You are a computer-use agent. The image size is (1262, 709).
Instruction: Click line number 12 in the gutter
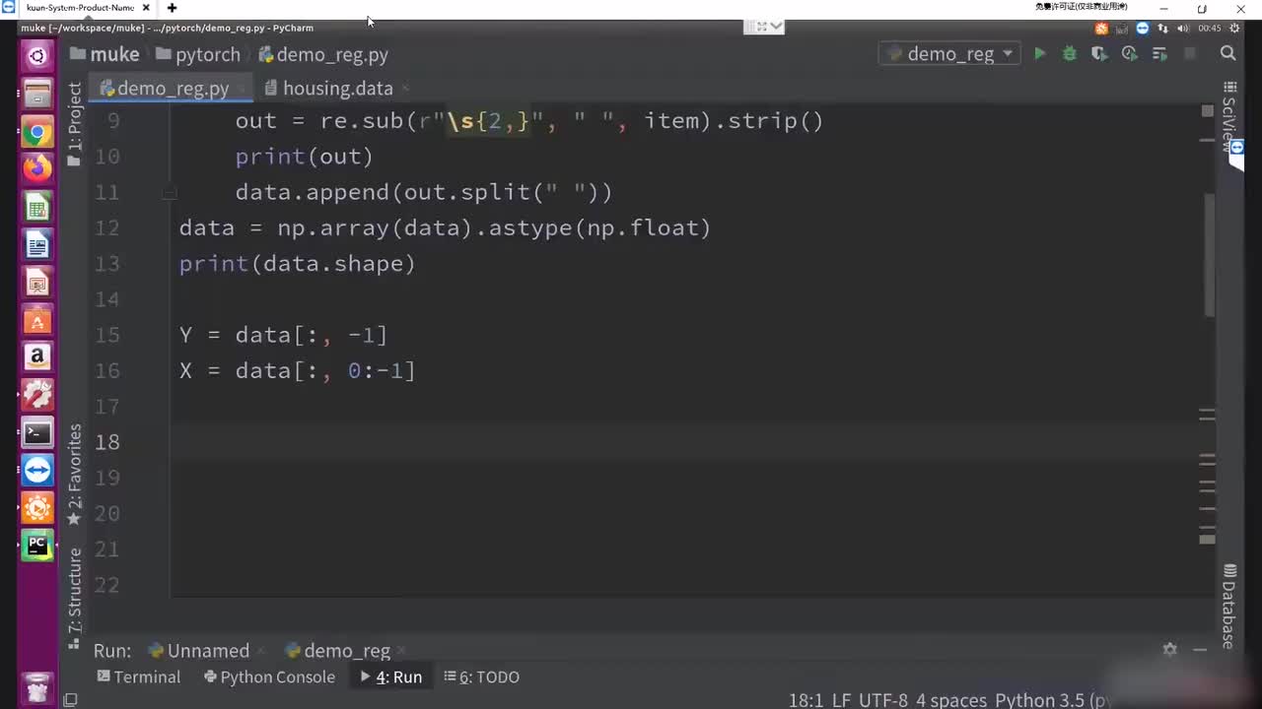[x=107, y=227]
